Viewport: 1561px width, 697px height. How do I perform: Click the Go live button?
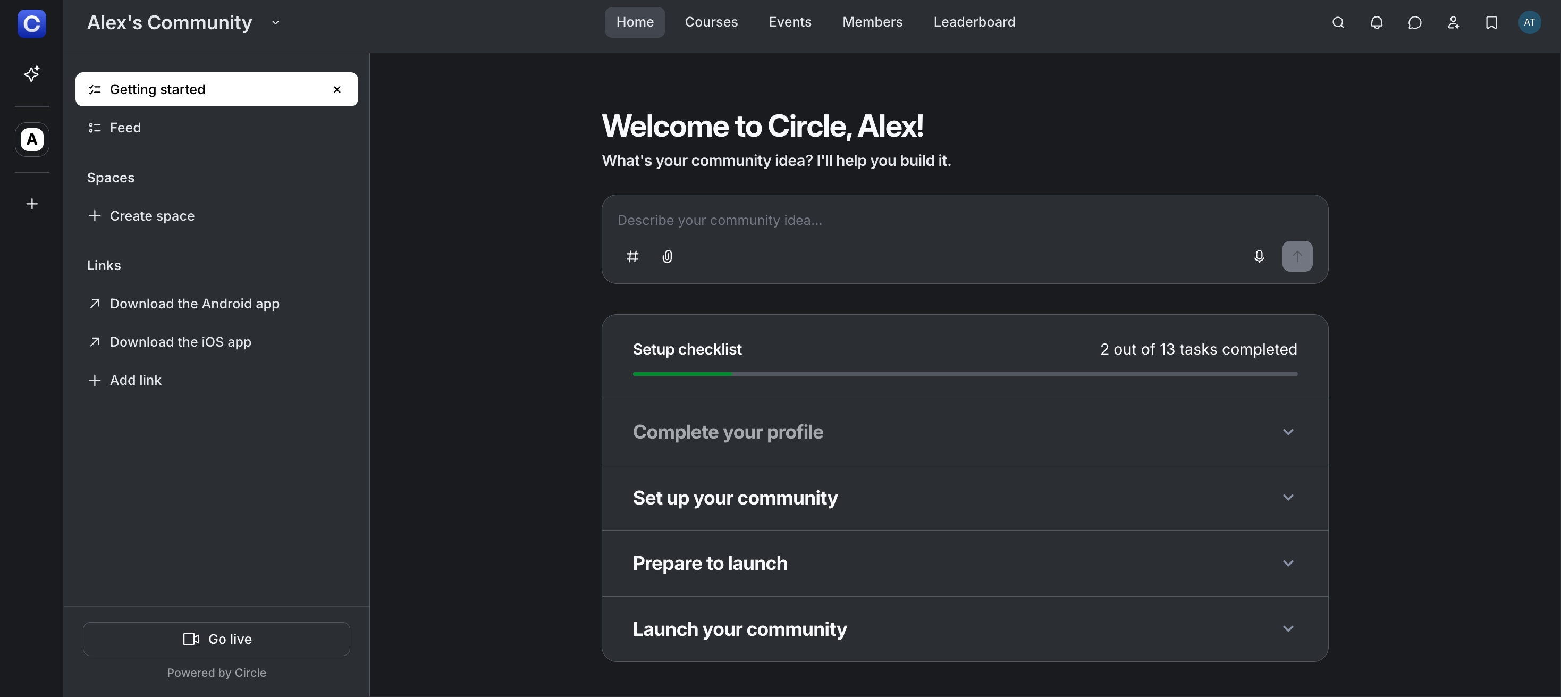click(216, 639)
